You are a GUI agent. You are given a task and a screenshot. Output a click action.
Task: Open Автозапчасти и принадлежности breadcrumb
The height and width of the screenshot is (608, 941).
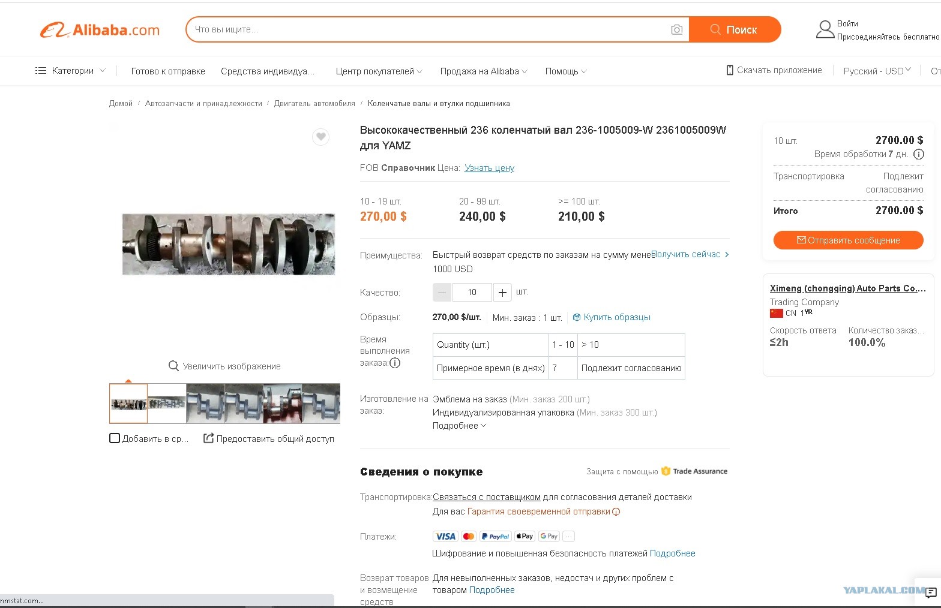203,104
